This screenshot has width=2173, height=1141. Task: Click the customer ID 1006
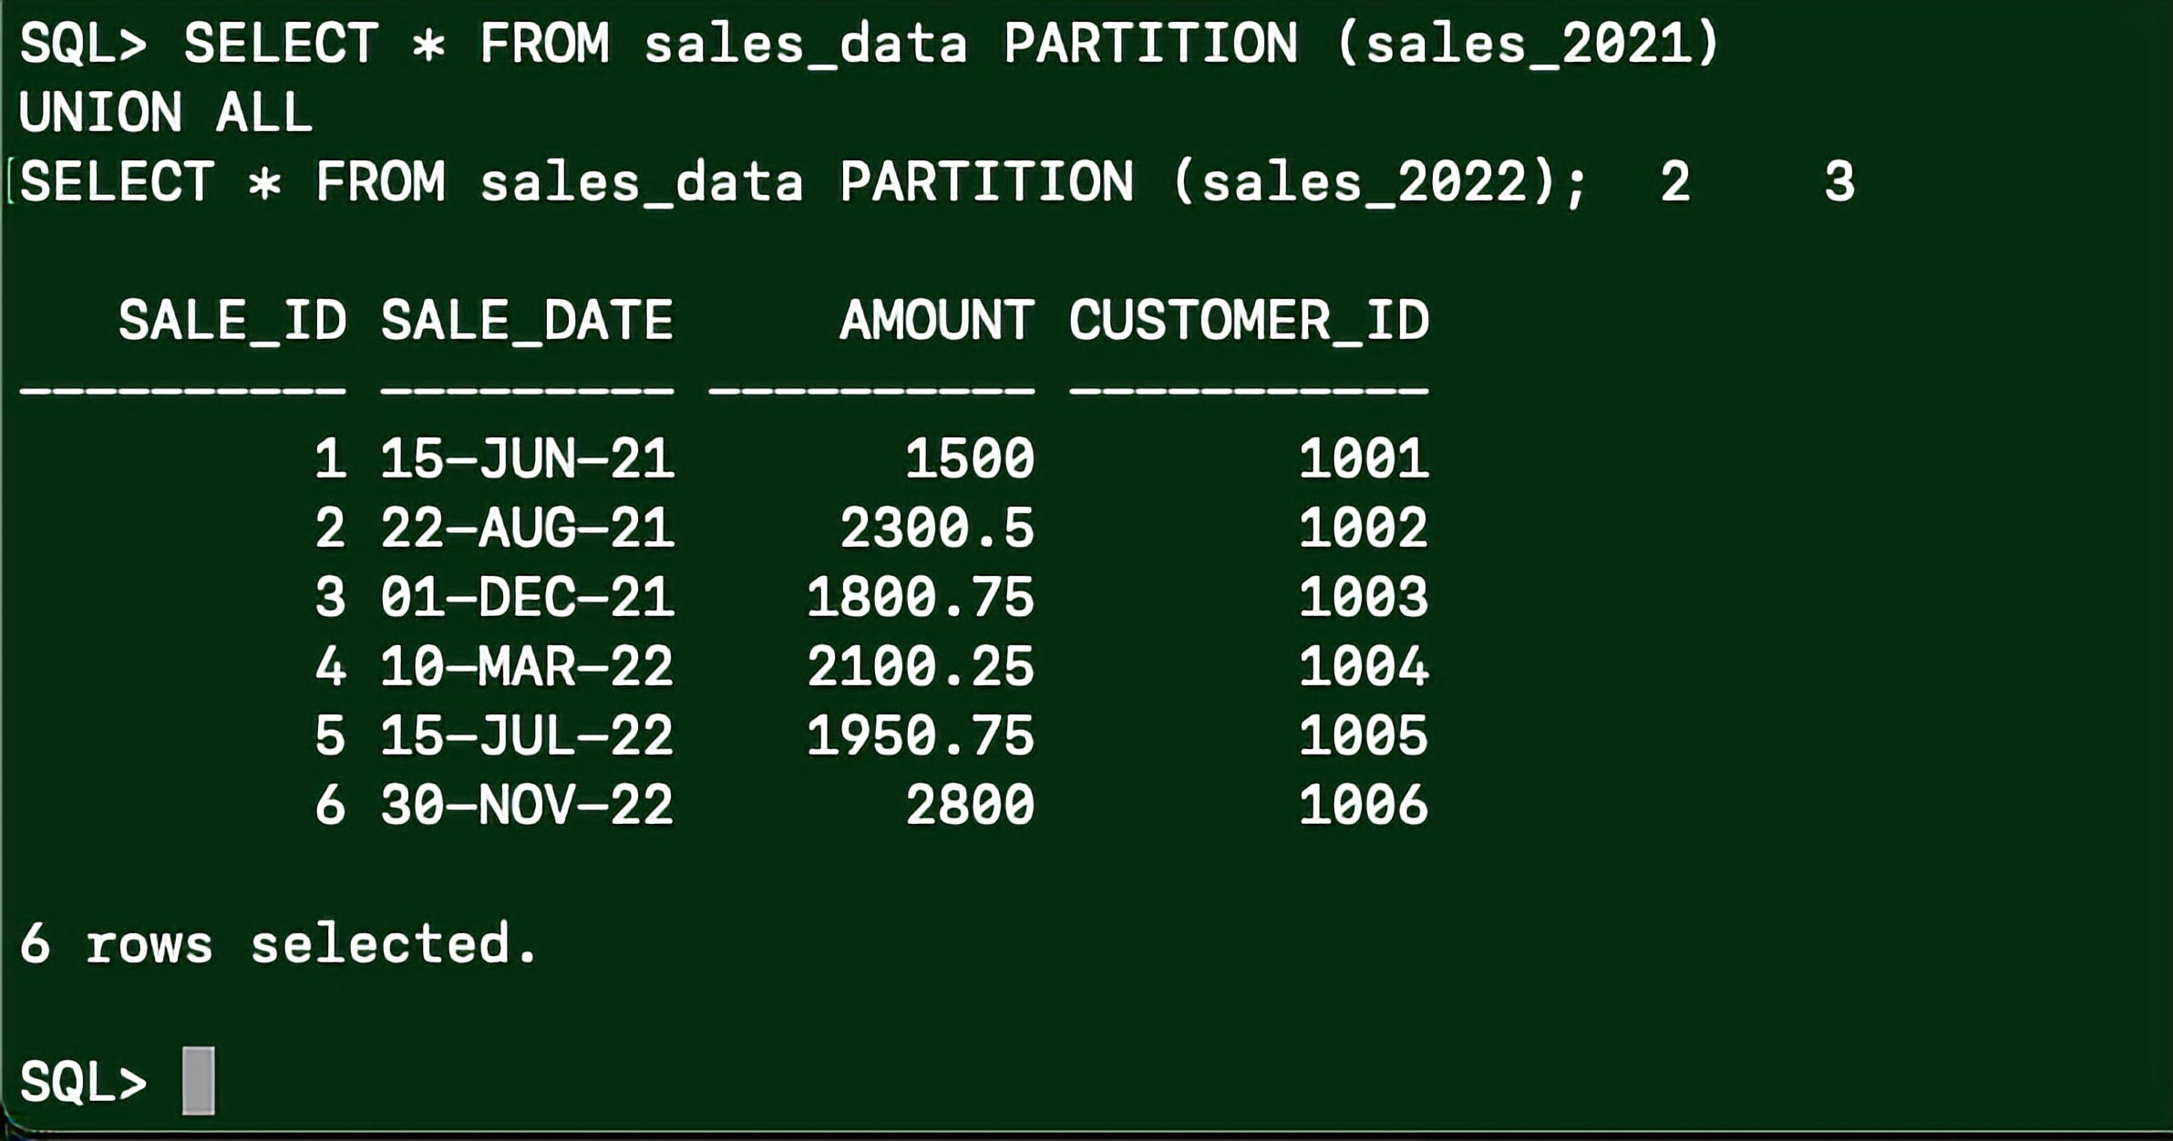1364,806
